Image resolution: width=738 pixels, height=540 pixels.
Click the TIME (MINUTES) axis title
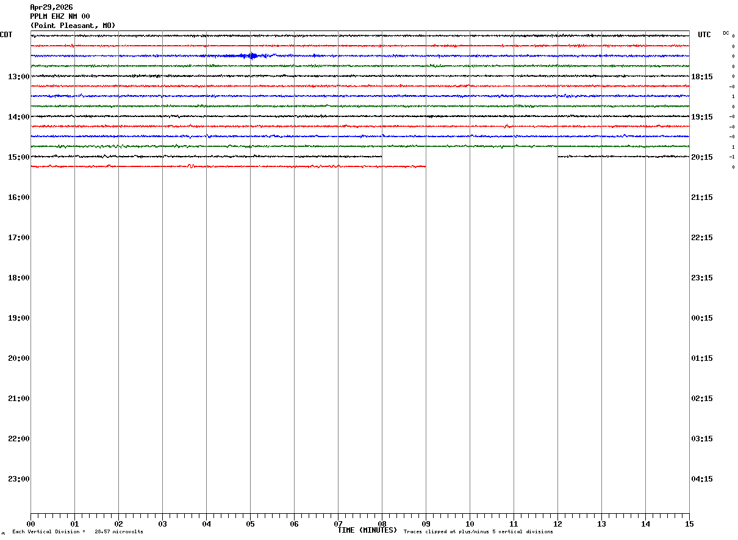click(367, 530)
